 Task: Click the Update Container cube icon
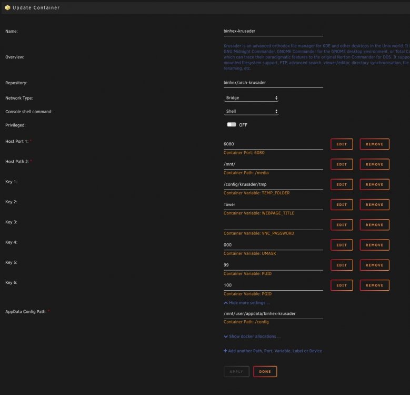click(7, 7)
